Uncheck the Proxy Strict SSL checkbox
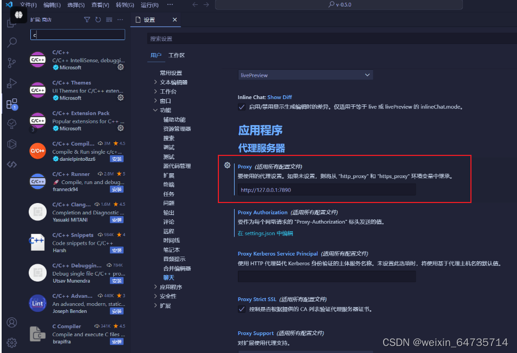517x353 pixels. coord(241,309)
